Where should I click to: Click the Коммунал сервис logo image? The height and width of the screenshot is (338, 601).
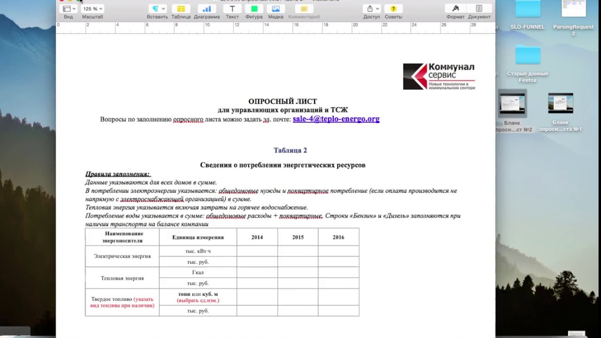tap(439, 77)
